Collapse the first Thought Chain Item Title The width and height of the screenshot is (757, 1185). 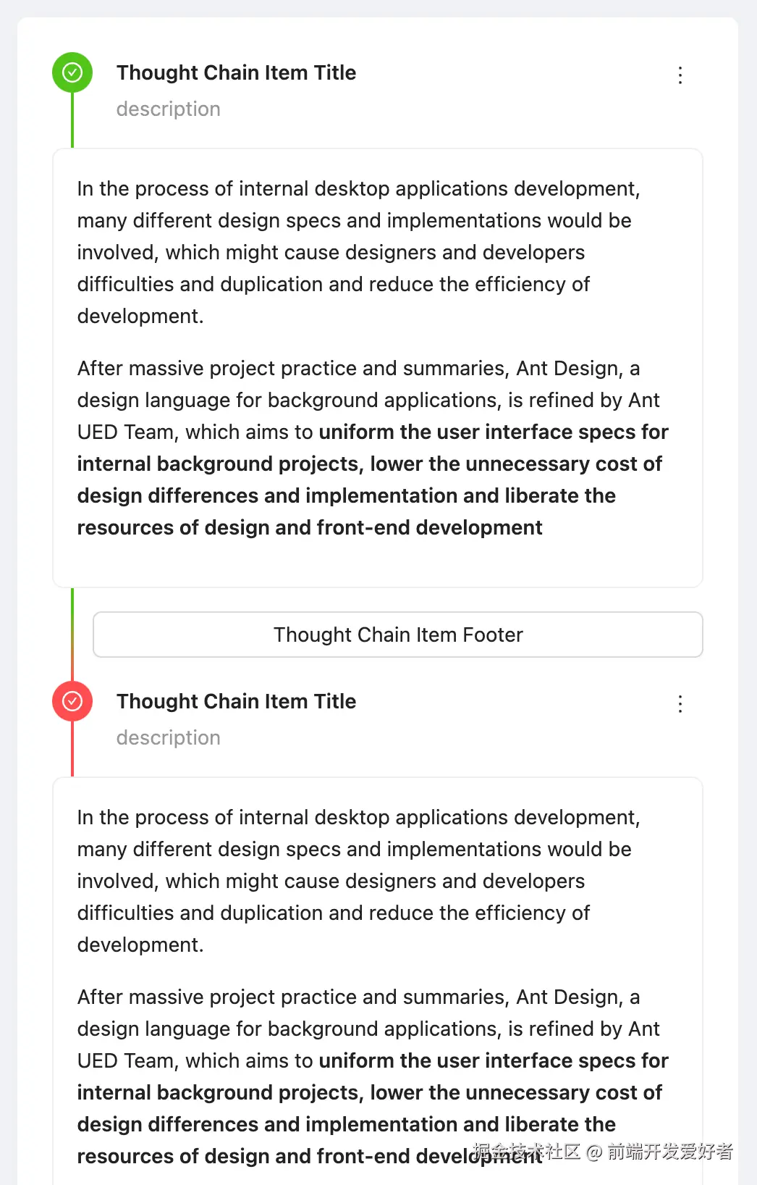click(x=236, y=72)
